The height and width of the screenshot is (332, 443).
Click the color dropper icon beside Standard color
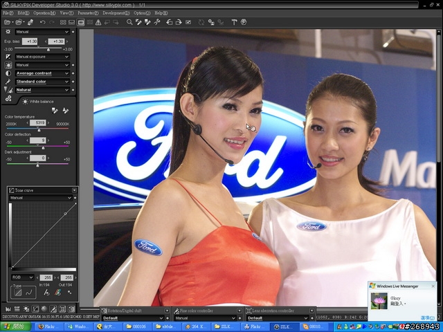point(8,82)
